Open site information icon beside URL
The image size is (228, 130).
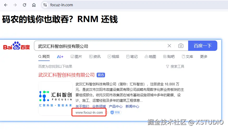(x=45, y=5)
